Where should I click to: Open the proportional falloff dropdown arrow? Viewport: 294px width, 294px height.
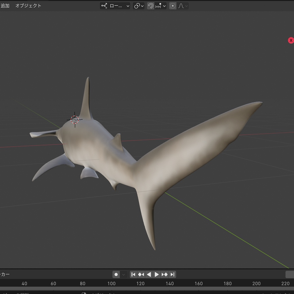(187, 6)
